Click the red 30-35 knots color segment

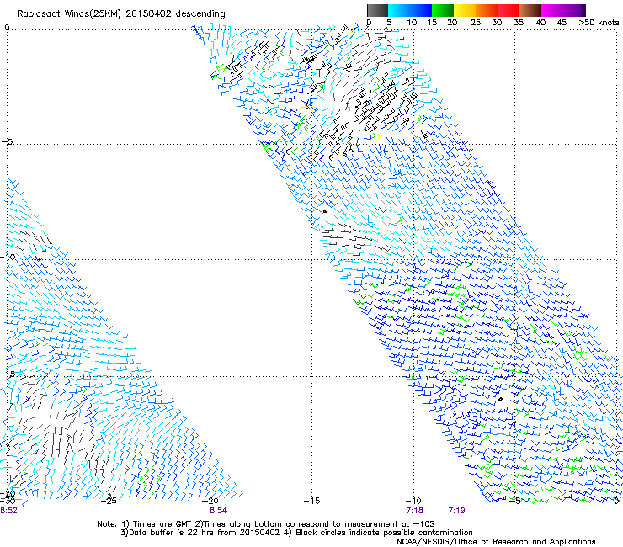[509, 10]
